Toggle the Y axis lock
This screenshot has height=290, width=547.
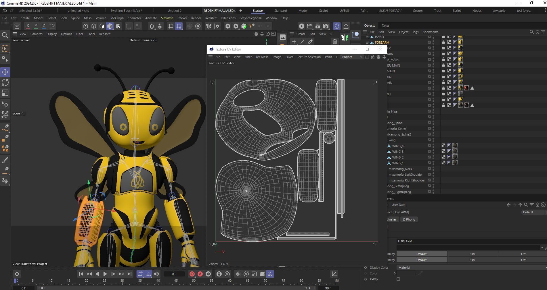click(36, 26)
